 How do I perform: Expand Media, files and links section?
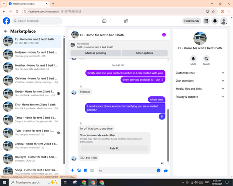click(200, 89)
